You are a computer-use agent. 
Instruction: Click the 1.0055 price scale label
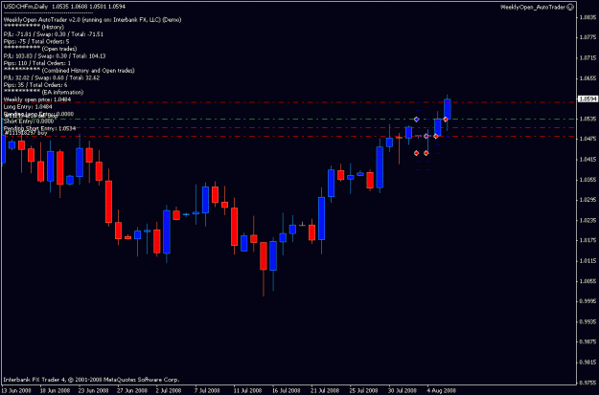coord(587,281)
